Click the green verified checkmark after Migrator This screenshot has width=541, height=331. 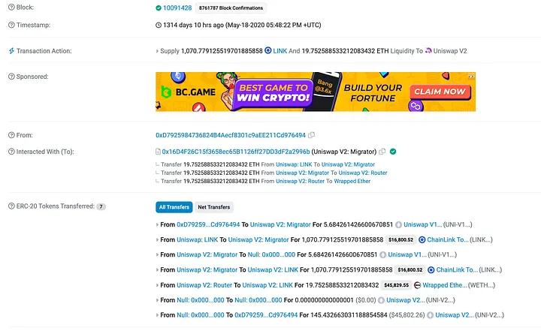pos(393,152)
